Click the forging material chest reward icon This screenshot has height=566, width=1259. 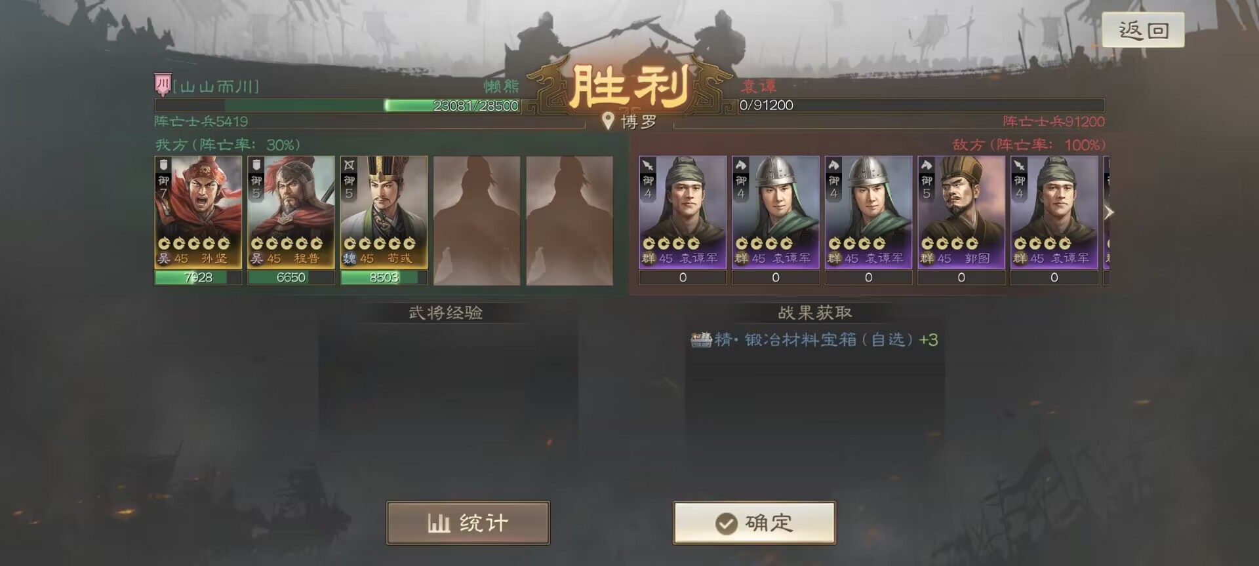coord(701,339)
